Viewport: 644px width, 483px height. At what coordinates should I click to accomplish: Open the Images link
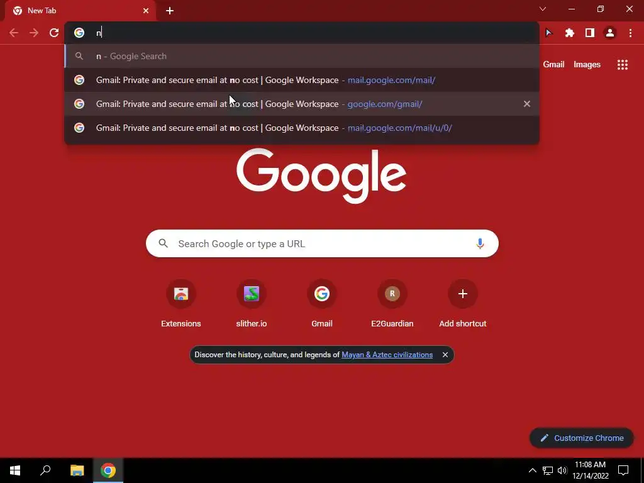587,65
